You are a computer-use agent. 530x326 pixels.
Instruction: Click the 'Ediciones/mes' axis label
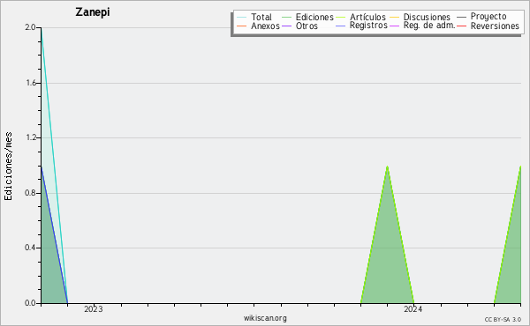(8, 167)
